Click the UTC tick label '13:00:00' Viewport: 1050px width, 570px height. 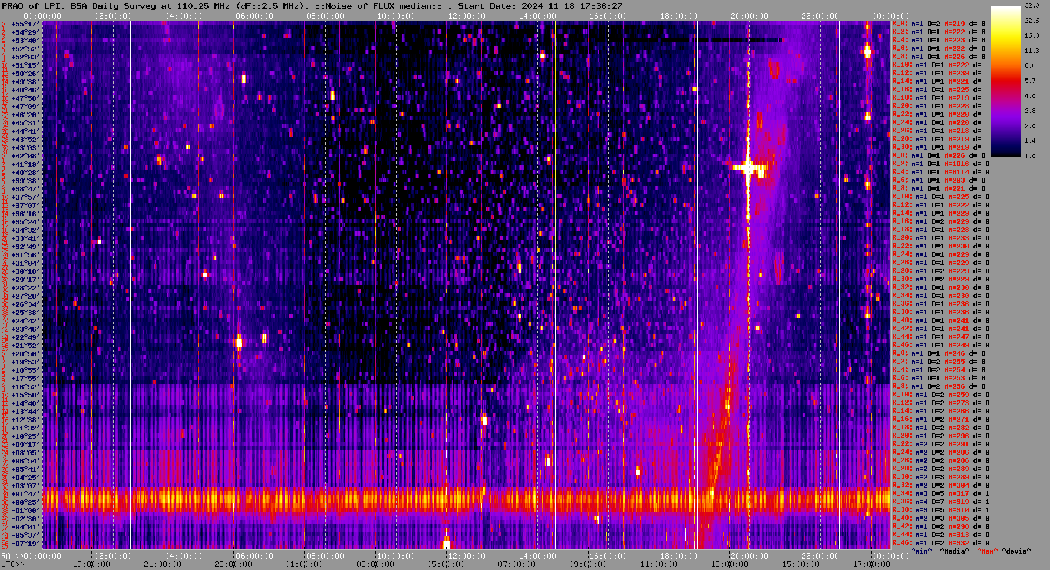click(729, 564)
